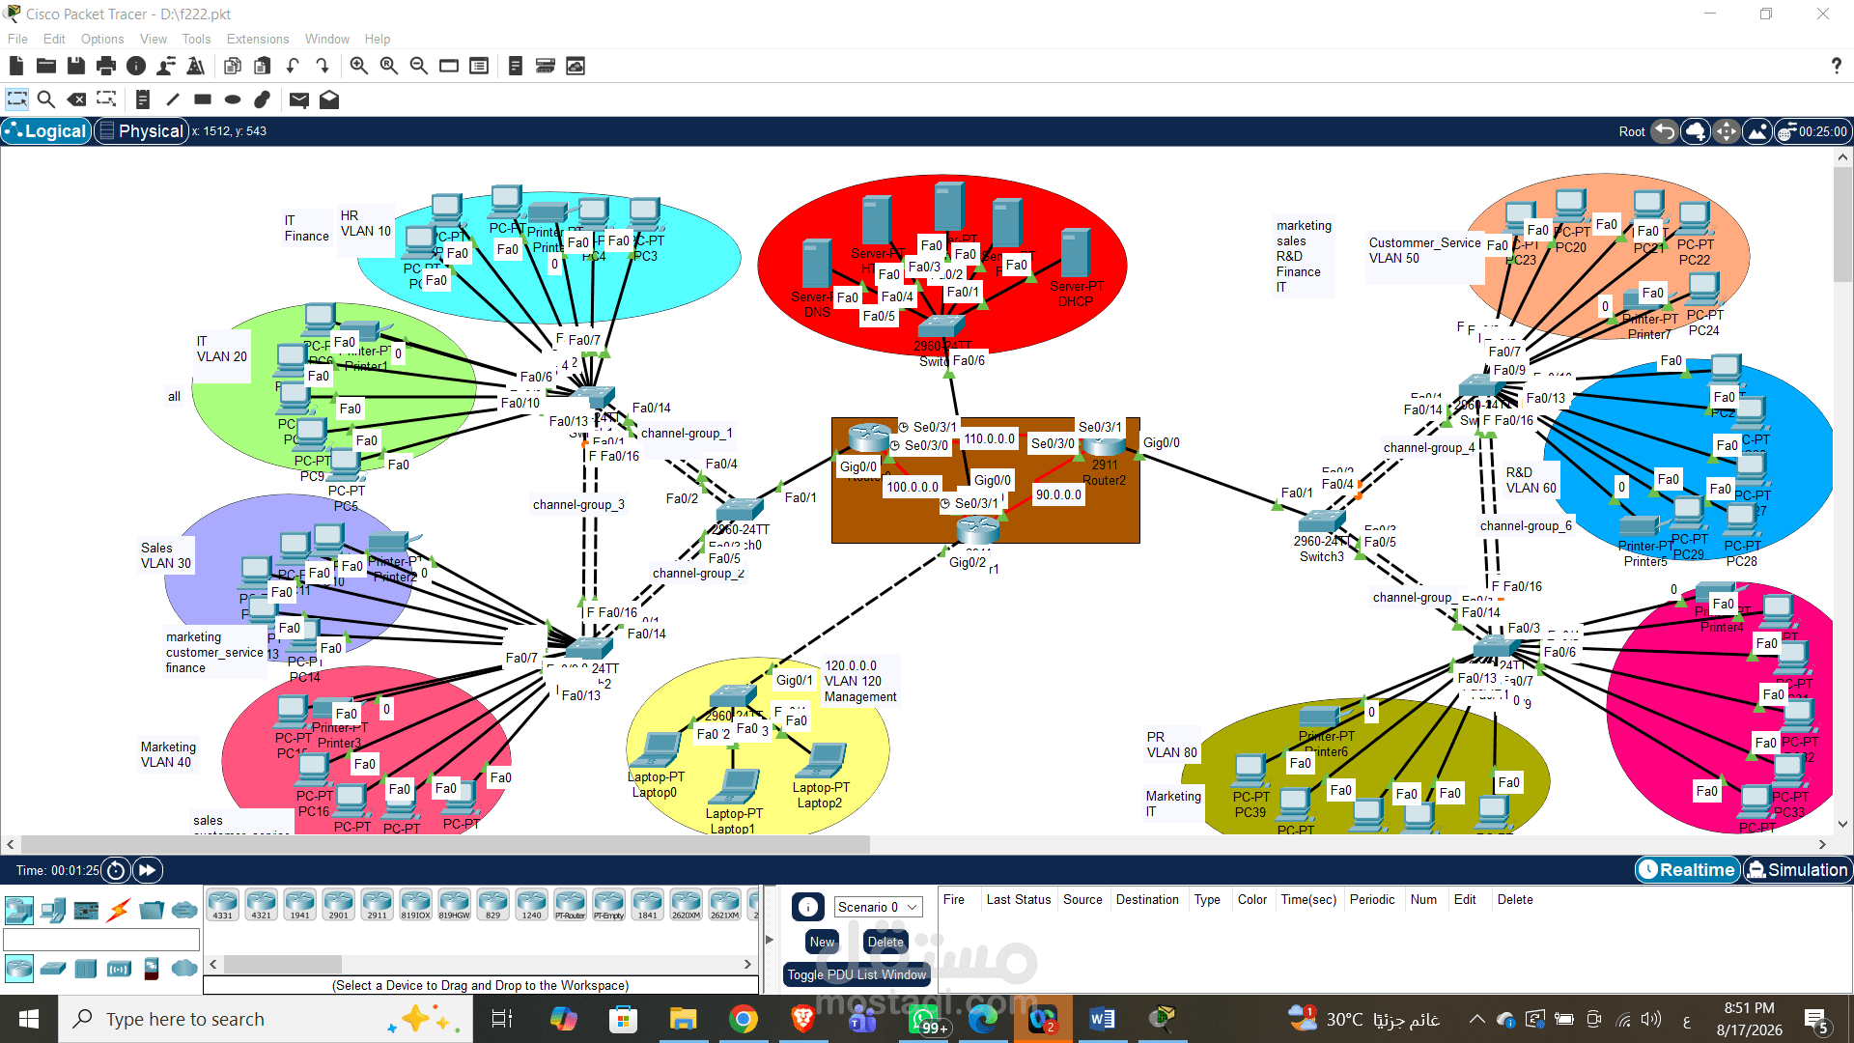The image size is (1854, 1043).
Task: Undo the last action
Action: (x=293, y=66)
